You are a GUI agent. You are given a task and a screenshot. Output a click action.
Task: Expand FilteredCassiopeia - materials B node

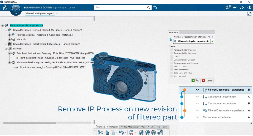click(x=9, y=35)
